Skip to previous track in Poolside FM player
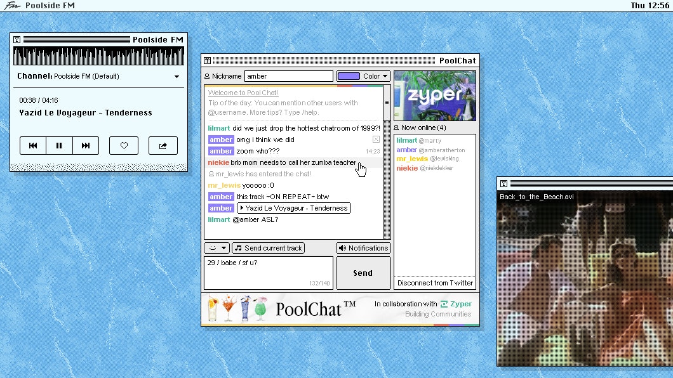The image size is (673, 378). point(33,146)
